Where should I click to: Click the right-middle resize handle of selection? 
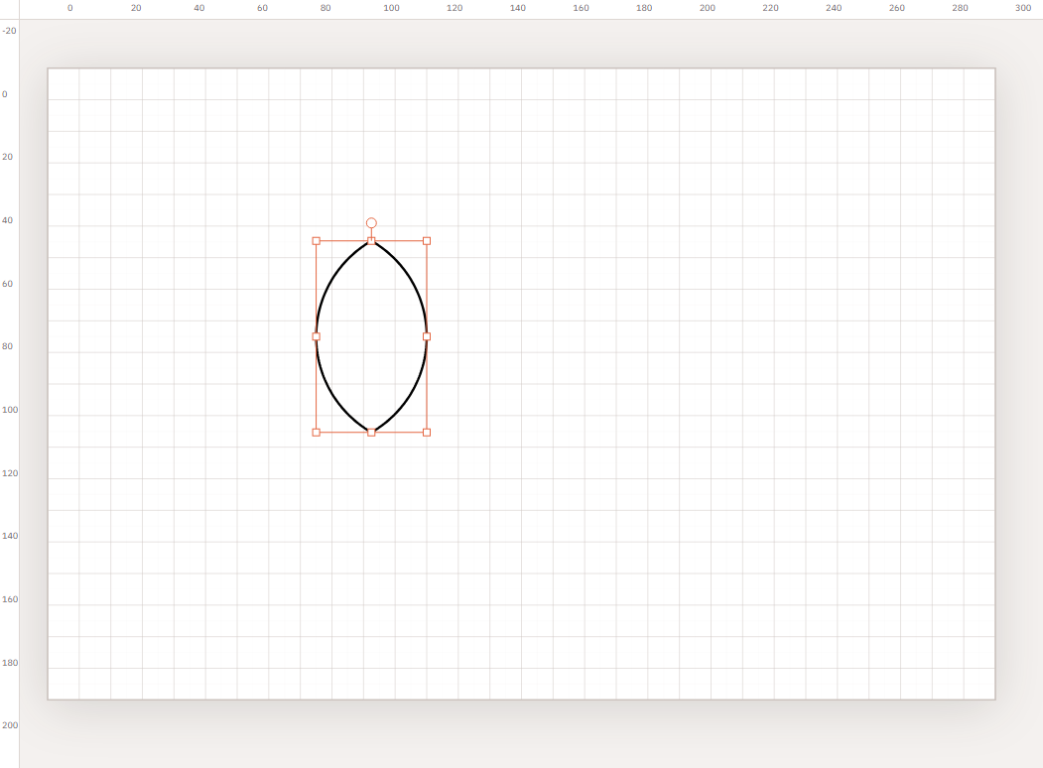(427, 336)
